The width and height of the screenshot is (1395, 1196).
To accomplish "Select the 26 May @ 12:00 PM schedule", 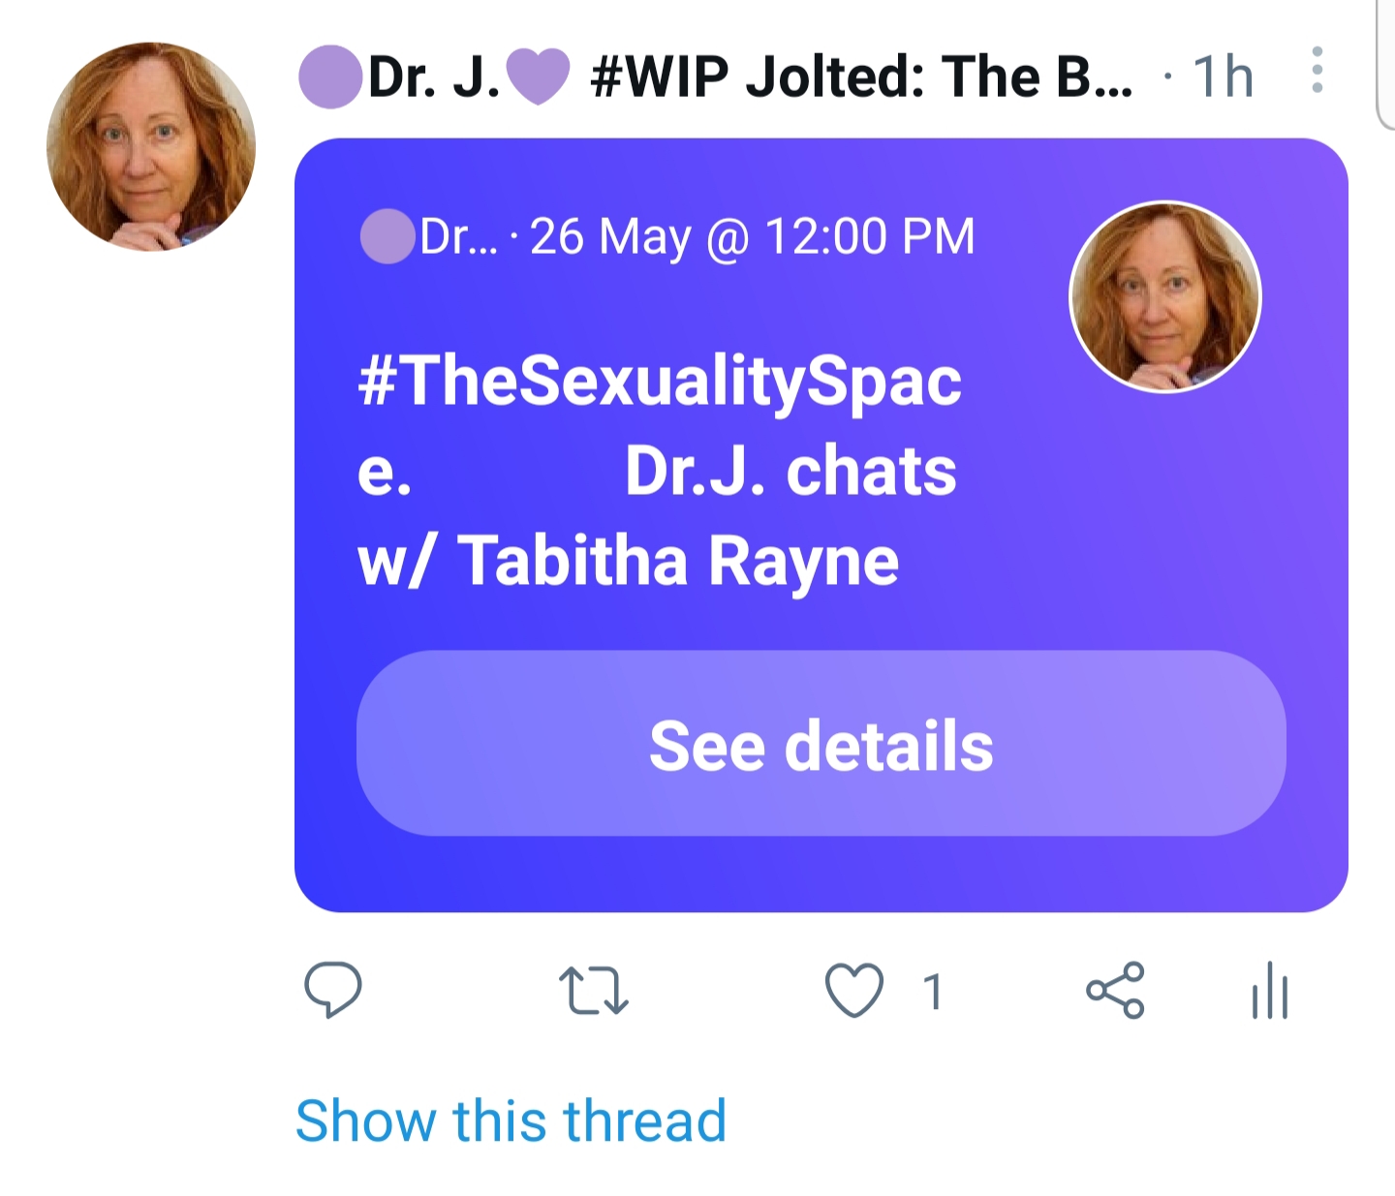I will tap(753, 236).
